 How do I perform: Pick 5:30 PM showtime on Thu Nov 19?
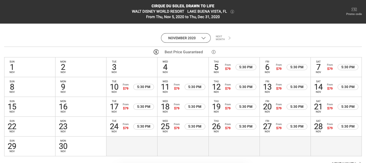click(246, 107)
